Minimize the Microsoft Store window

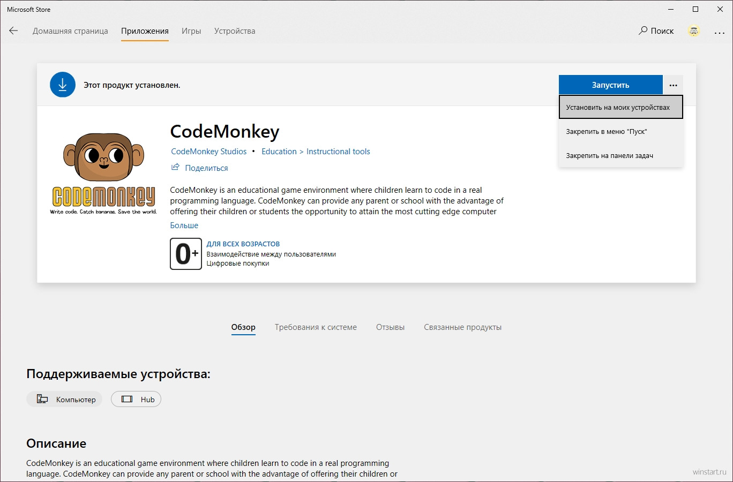tap(671, 9)
